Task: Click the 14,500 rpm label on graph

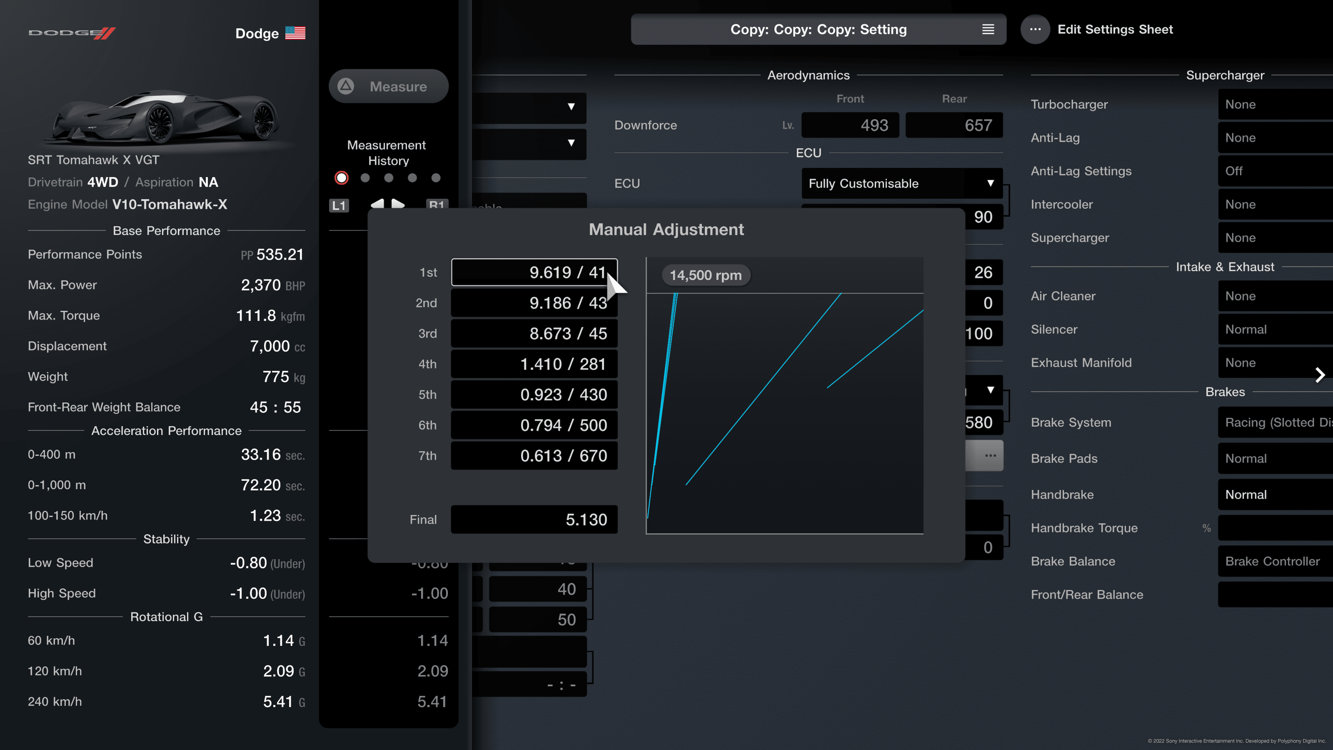Action: click(x=706, y=275)
